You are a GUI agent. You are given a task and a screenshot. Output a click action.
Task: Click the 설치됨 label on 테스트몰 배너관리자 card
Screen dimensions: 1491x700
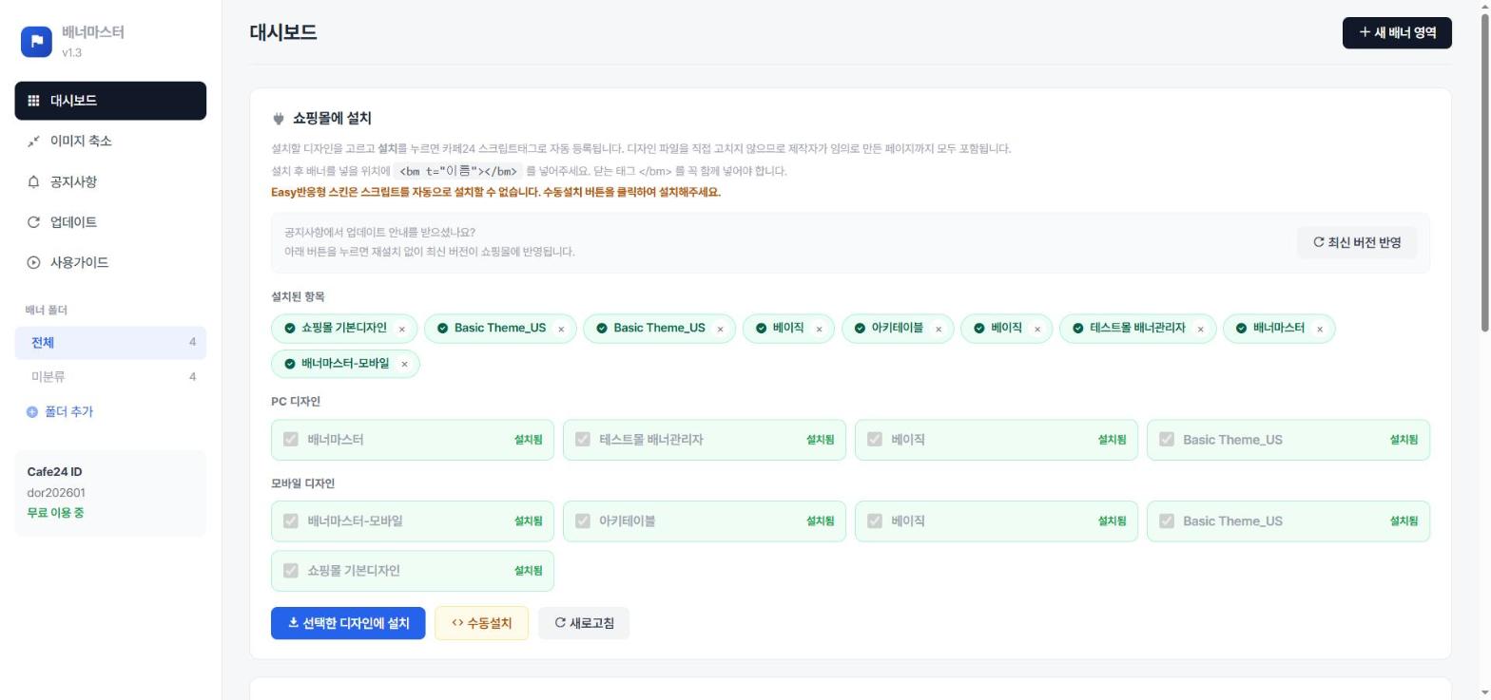pos(820,440)
